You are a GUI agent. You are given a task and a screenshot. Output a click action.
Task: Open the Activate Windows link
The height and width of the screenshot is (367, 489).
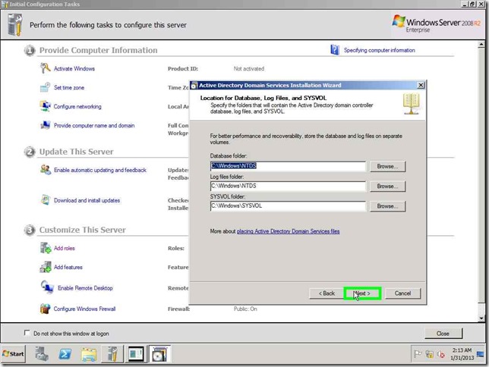click(x=74, y=68)
